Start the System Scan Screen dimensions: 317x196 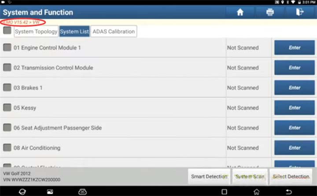pos(250,176)
